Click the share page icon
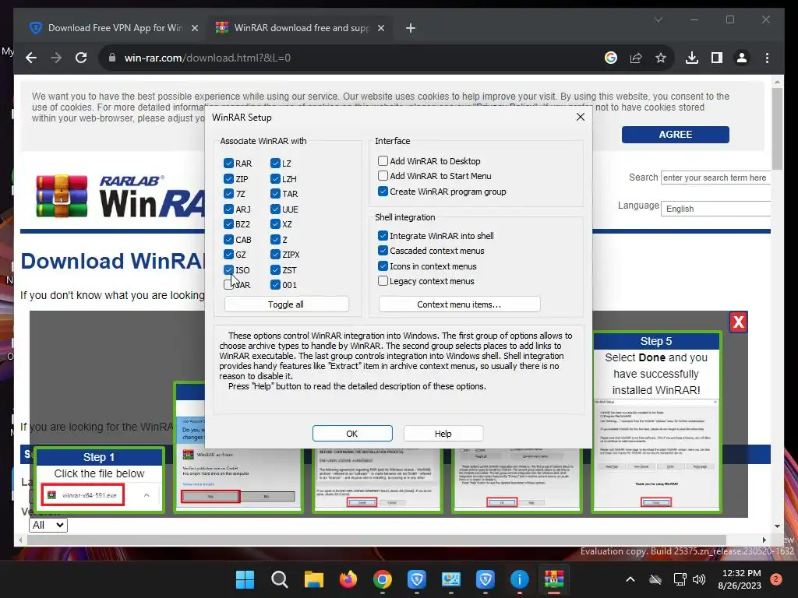This screenshot has height=598, width=798. 636,58
